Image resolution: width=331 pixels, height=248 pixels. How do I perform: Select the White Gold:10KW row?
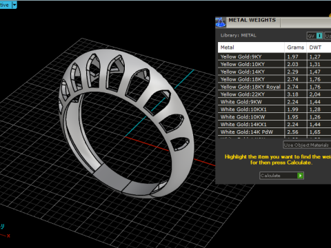274,117
